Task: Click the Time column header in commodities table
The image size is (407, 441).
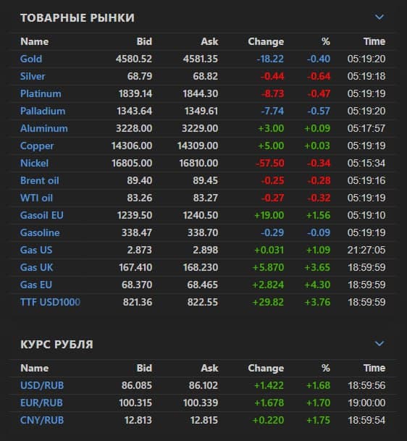Action: [x=374, y=41]
